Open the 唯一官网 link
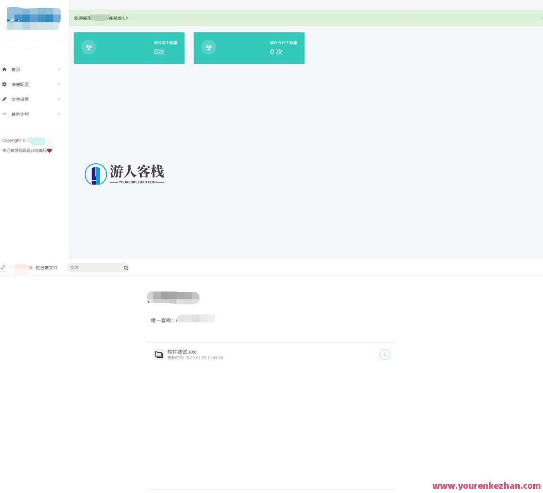Screen dimensions: 543x493 (x=196, y=319)
